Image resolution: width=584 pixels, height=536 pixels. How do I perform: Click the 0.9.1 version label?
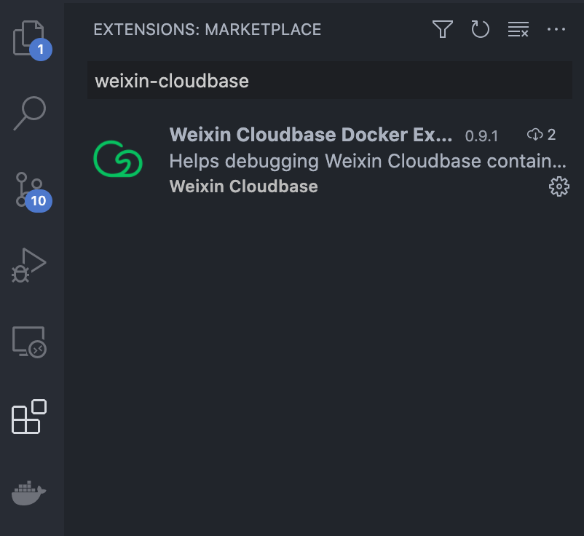point(481,135)
